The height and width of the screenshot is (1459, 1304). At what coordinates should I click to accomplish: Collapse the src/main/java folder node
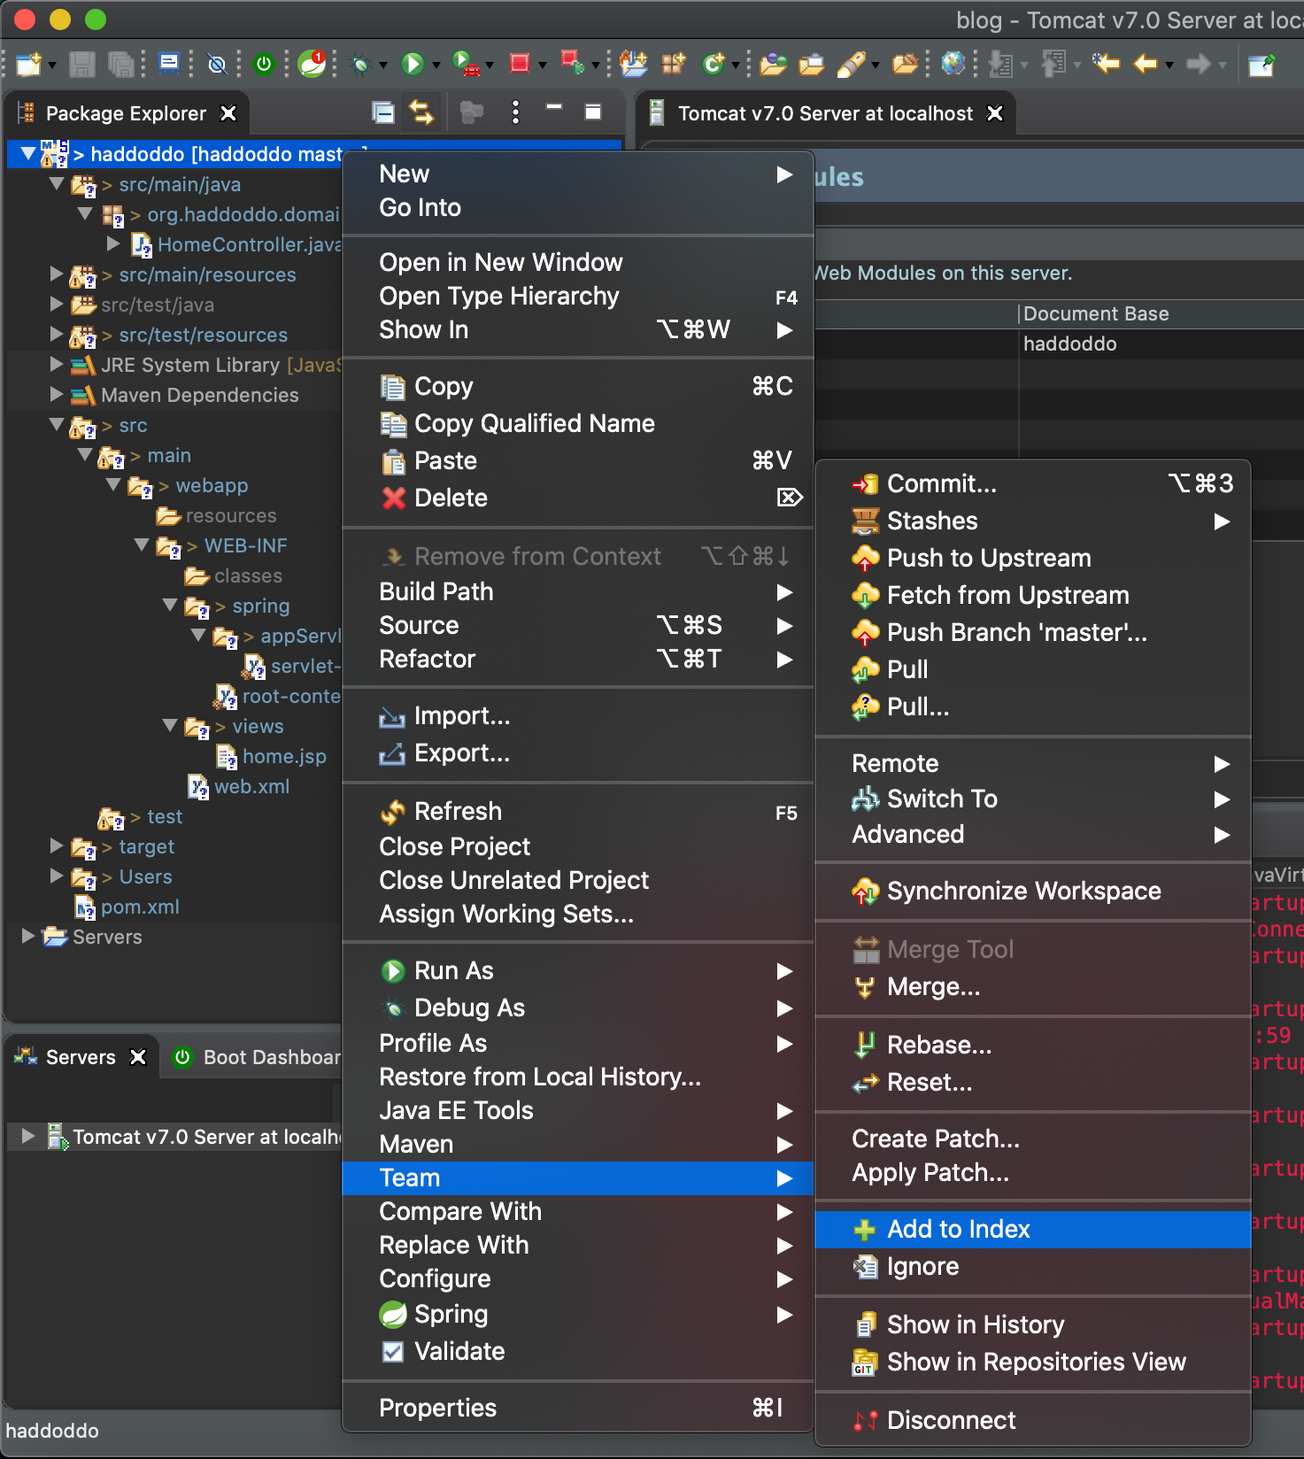tap(57, 184)
